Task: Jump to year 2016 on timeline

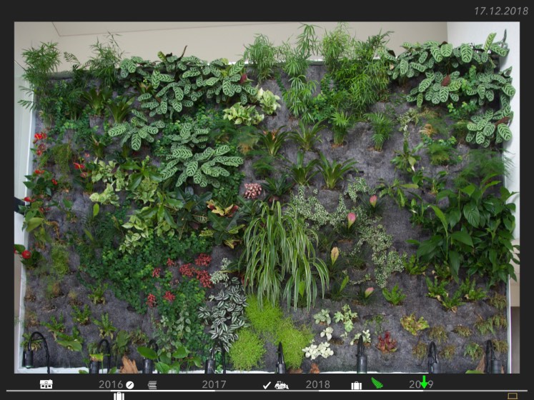Action: [111, 384]
